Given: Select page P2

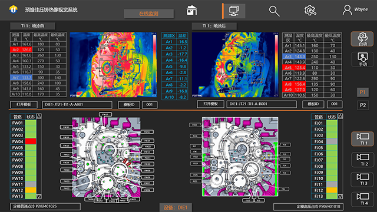Looking at the screenshot, I should tap(363, 105).
